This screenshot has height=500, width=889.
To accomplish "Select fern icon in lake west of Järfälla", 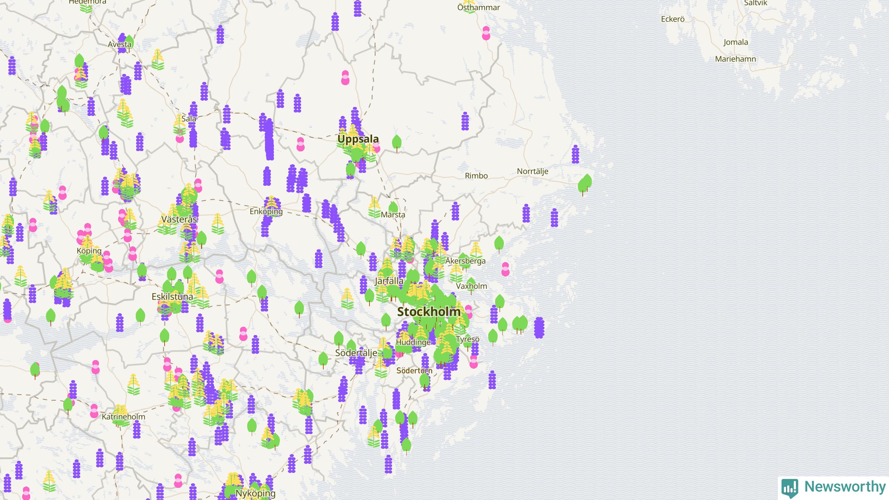I will [x=347, y=299].
